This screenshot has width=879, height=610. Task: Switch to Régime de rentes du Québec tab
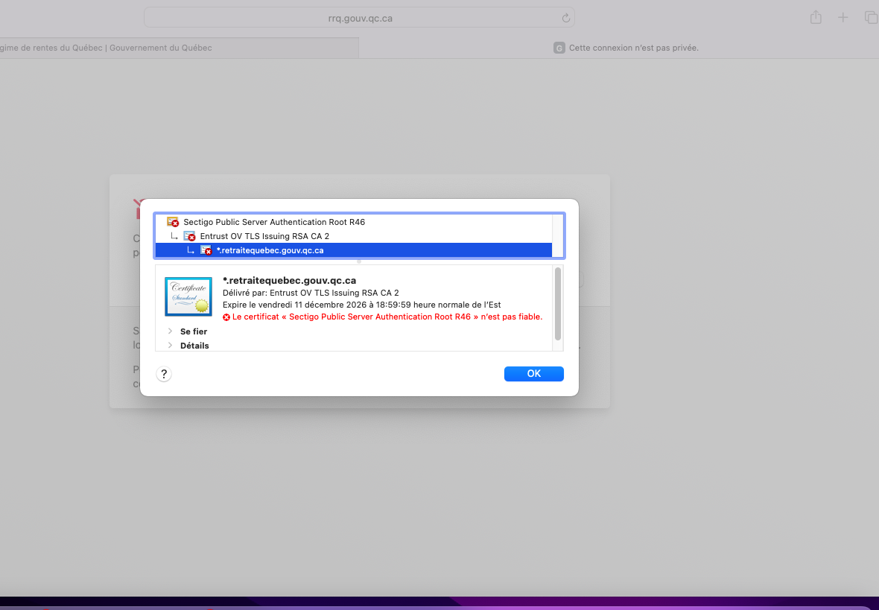(178, 48)
